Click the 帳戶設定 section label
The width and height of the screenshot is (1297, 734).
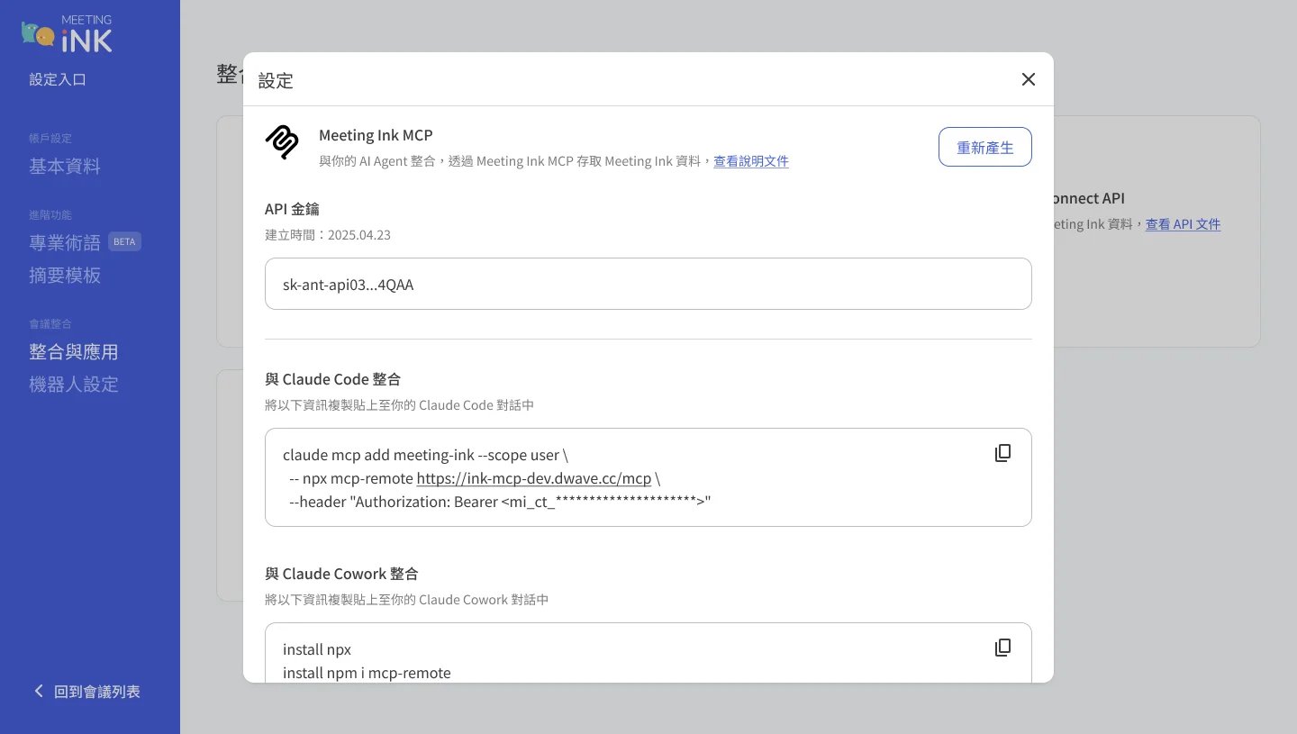pos(50,139)
